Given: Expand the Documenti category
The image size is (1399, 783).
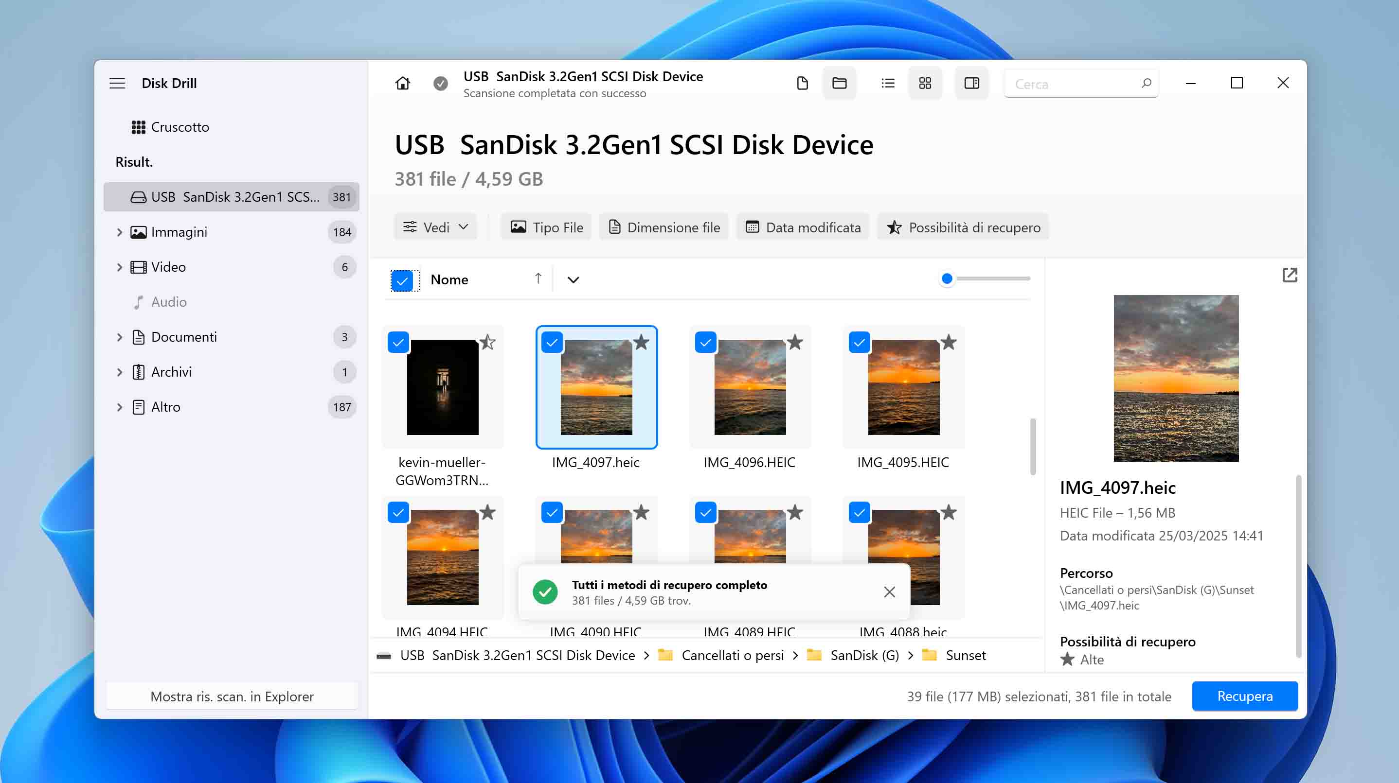Looking at the screenshot, I should pyautogui.click(x=120, y=337).
